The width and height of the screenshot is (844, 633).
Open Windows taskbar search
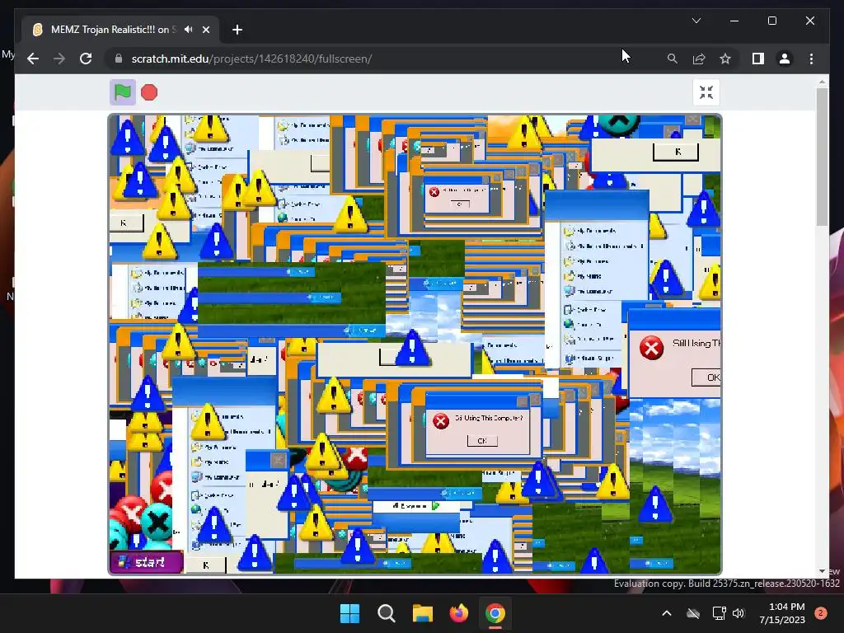click(386, 613)
